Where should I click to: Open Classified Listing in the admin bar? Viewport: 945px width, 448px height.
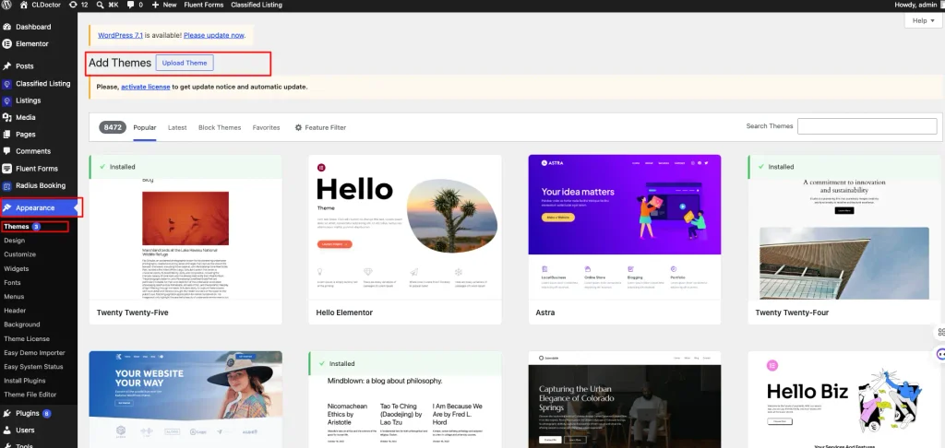[257, 5]
